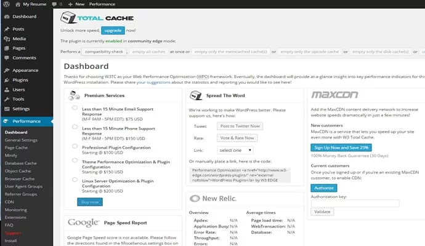
Task: Click the Validate button
Action: tap(322, 212)
